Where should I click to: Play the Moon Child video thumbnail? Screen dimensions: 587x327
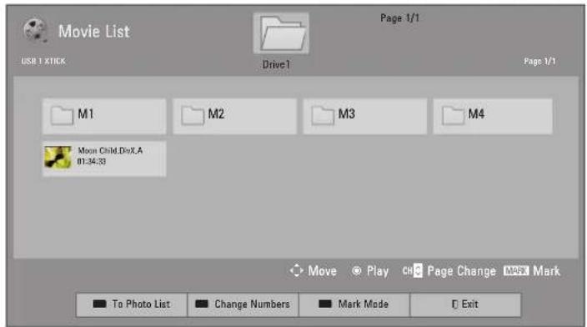[58, 158]
